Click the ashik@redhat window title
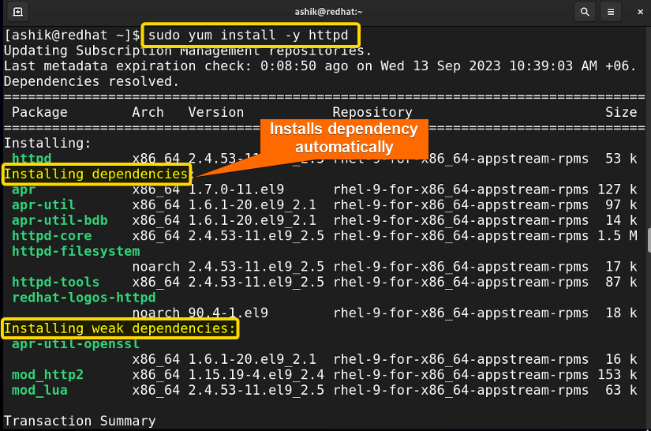This screenshot has width=651, height=431. pos(325,12)
